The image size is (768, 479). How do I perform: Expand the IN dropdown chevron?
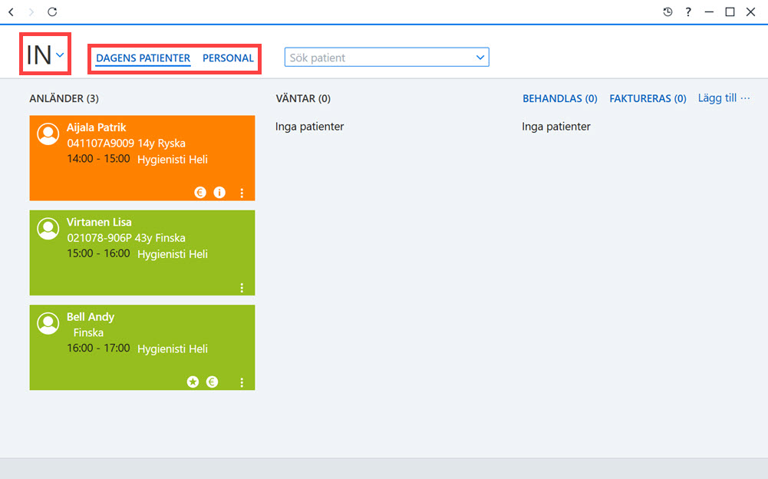pos(60,55)
